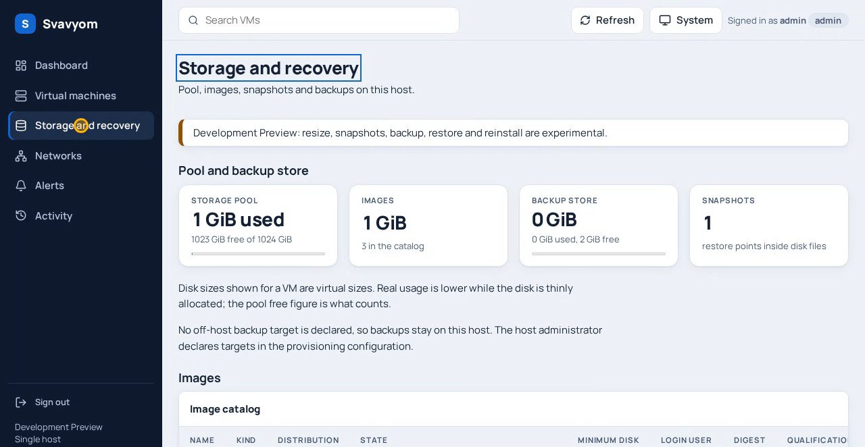Click the Refresh circular arrows icon

(585, 20)
